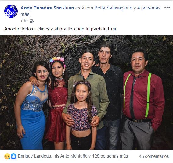Viewport: 173px width, 163px height.
Task: Open post options three-dots menu
Action: pos(167,8)
